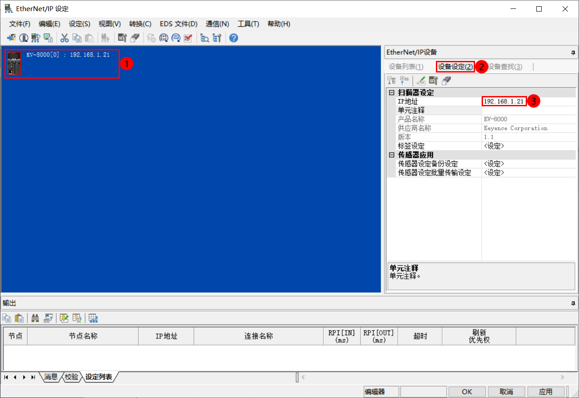Click the expand-all icon in device settings toolbar
This screenshot has height=398, width=579.
(391, 80)
